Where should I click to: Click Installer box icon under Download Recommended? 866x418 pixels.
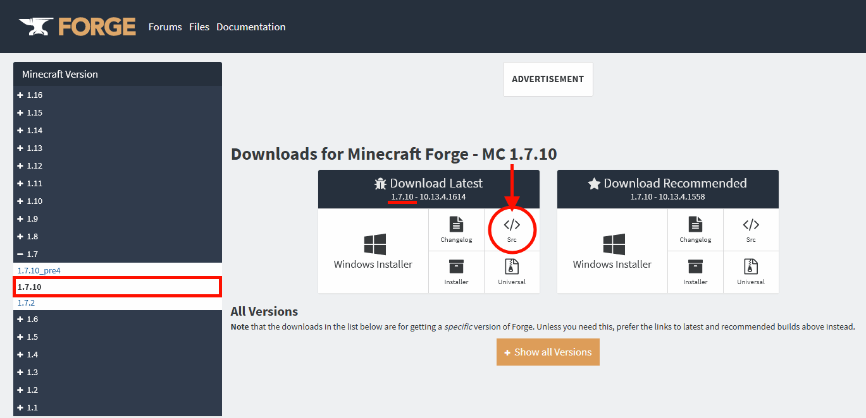point(695,272)
